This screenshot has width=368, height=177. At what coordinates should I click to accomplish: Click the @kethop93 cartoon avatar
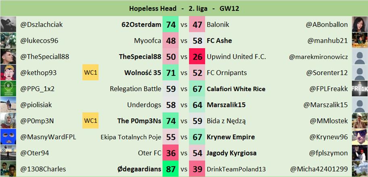(8, 73)
